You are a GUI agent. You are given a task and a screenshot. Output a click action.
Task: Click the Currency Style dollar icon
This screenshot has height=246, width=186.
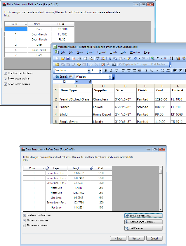146,71
